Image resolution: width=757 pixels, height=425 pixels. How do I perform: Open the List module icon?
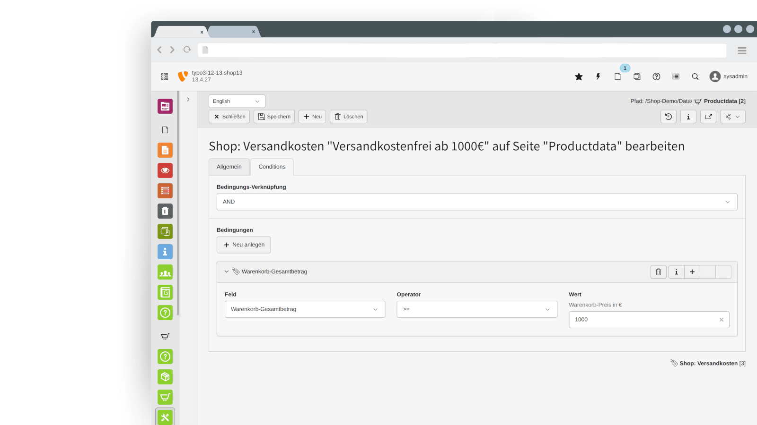(165, 191)
